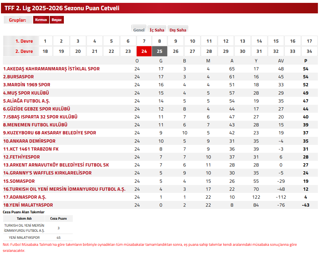331x255 pixels.
Task: Click Somaspor team name
Action: coord(19,181)
